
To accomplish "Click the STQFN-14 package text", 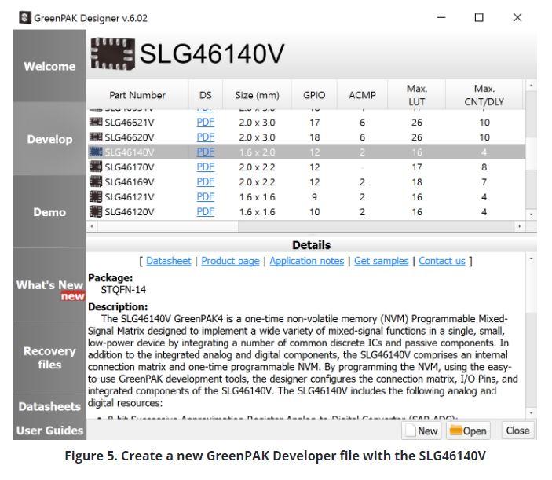I will click(x=123, y=289).
